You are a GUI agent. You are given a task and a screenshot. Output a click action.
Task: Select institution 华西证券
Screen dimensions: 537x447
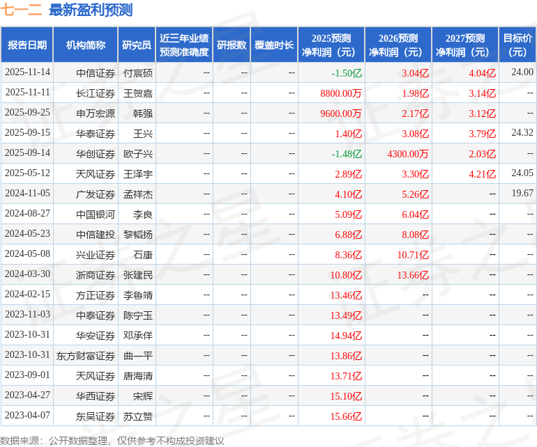[96, 396]
